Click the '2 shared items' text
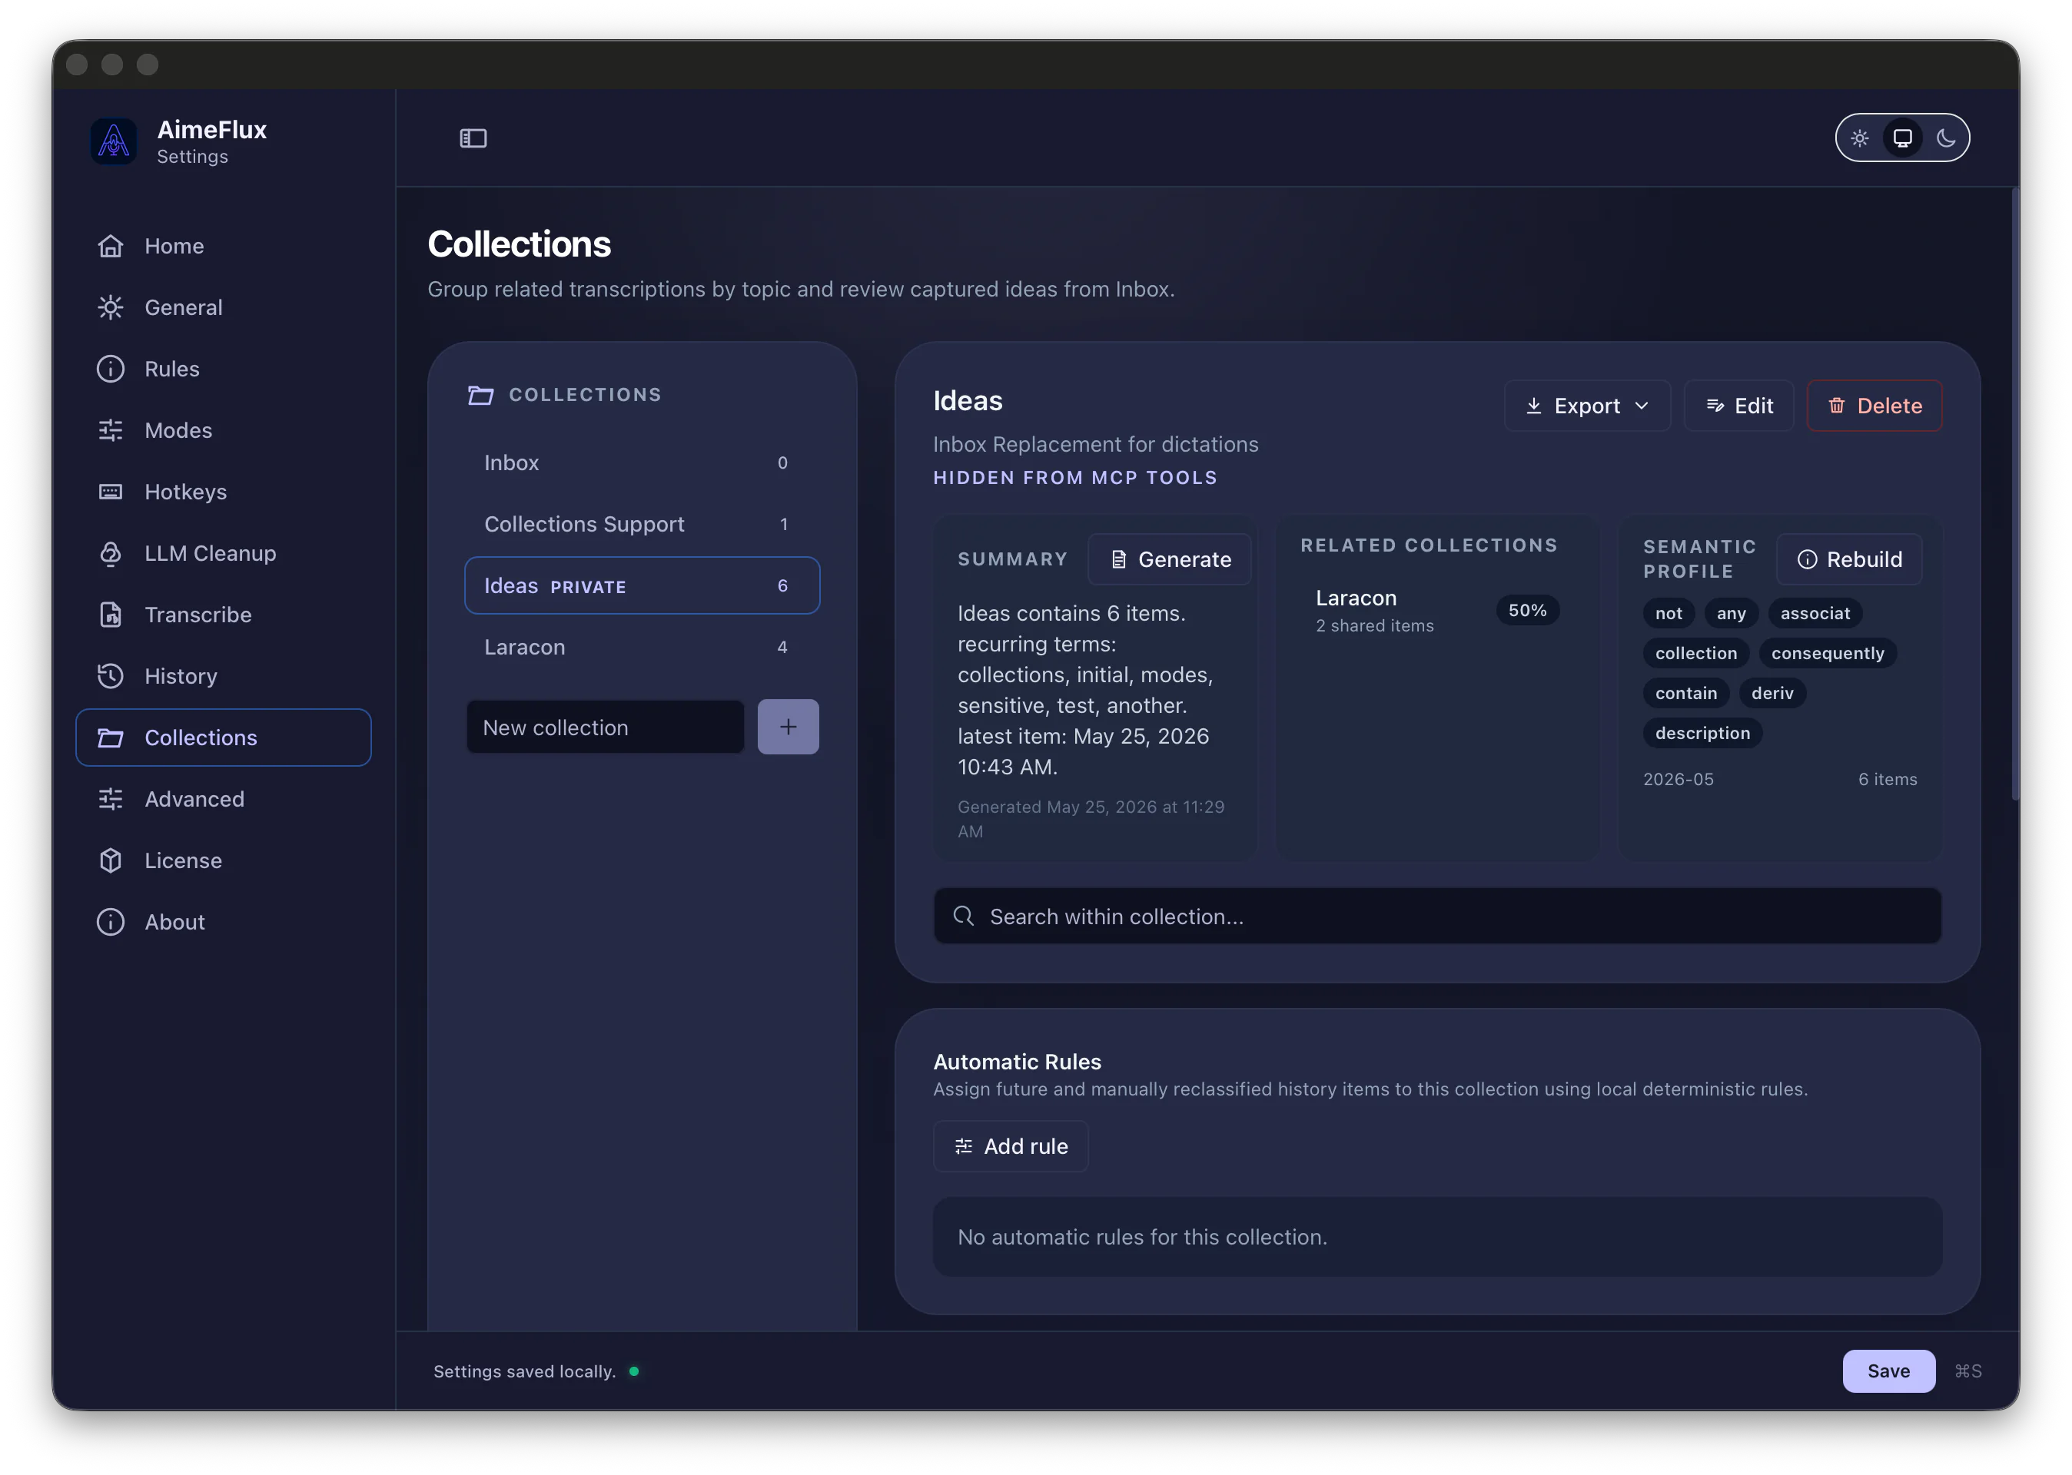This screenshot has height=1475, width=2072. [x=1374, y=626]
